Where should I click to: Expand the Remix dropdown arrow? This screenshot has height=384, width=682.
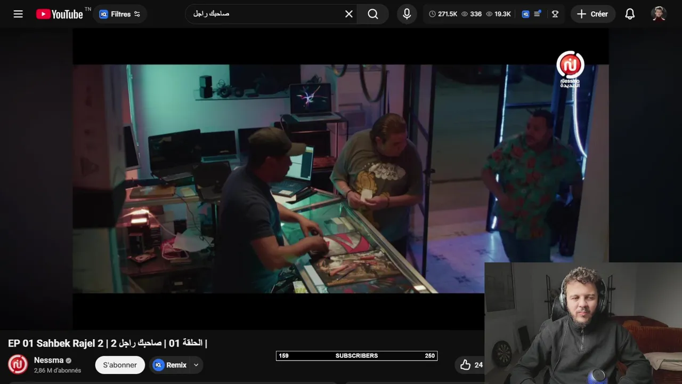[196, 365]
